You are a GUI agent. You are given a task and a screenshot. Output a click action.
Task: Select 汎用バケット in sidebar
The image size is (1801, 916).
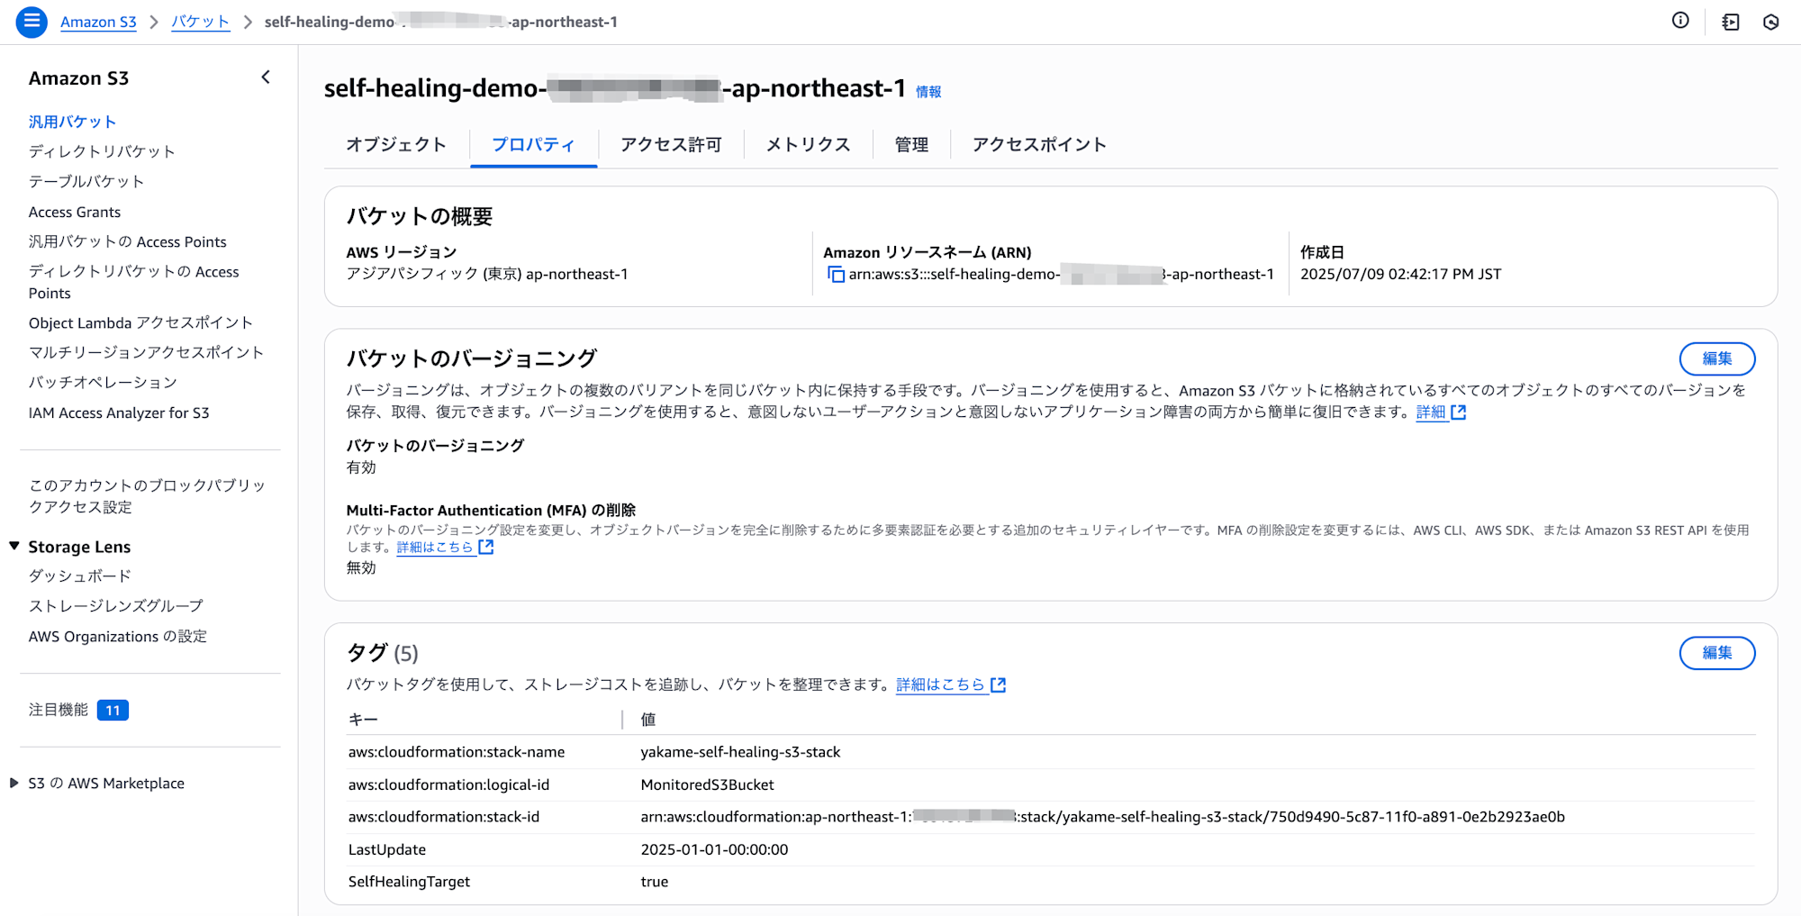(x=72, y=122)
